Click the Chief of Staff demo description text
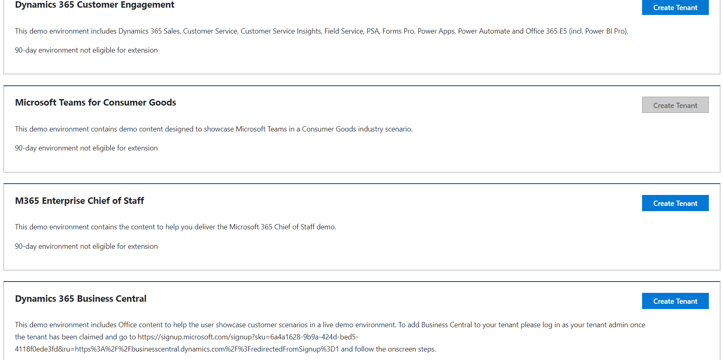723x360 pixels. [176, 227]
